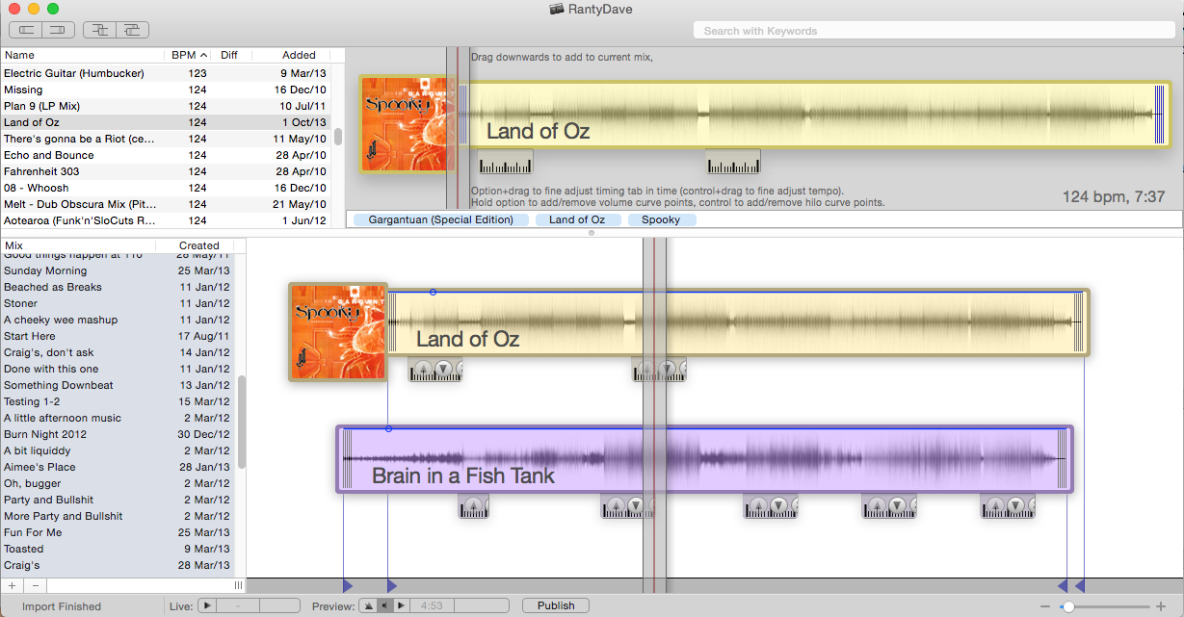The height and width of the screenshot is (617, 1184).
Task: Click down arrow on fourth Brain in a Fish Tank timing tab
Action: pyautogui.click(x=897, y=505)
